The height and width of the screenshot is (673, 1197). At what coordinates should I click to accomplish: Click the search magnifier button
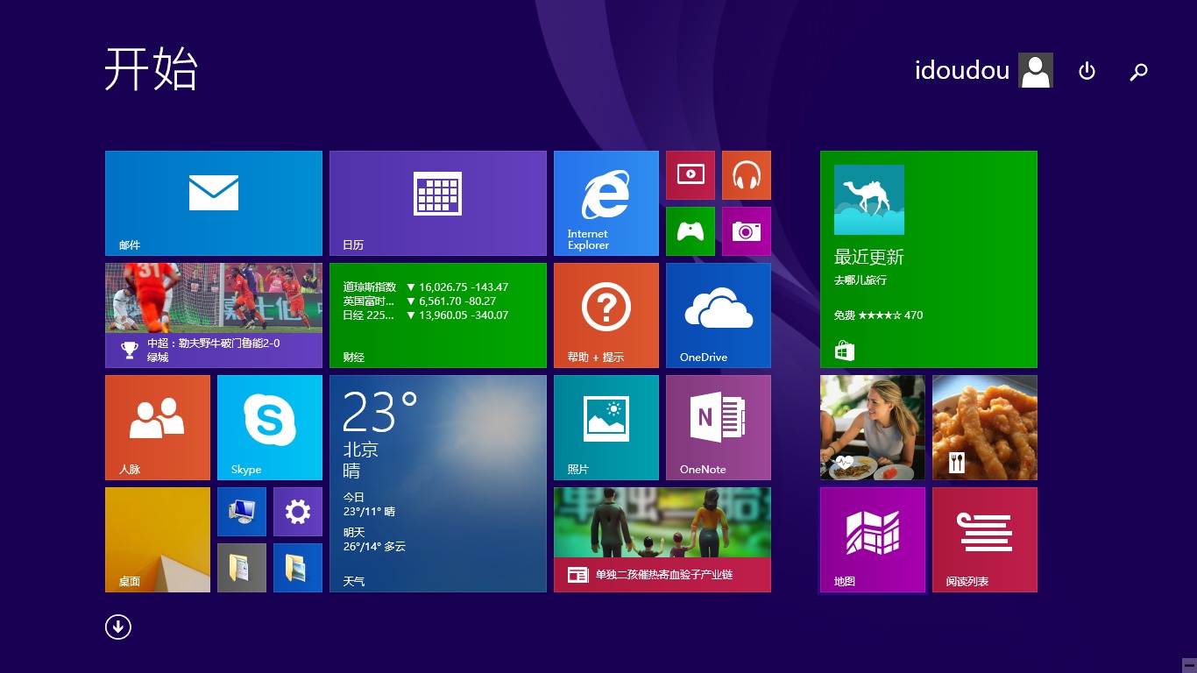point(1138,71)
